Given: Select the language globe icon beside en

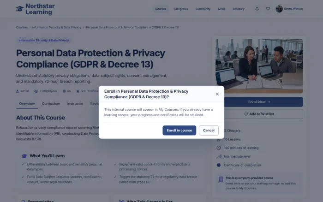Looking at the screenshot, I should coord(64,91).
